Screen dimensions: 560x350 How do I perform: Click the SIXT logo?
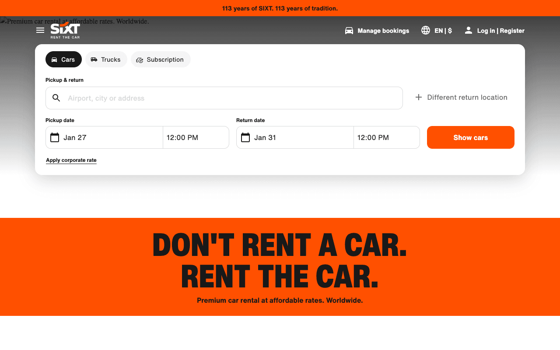coord(65,30)
